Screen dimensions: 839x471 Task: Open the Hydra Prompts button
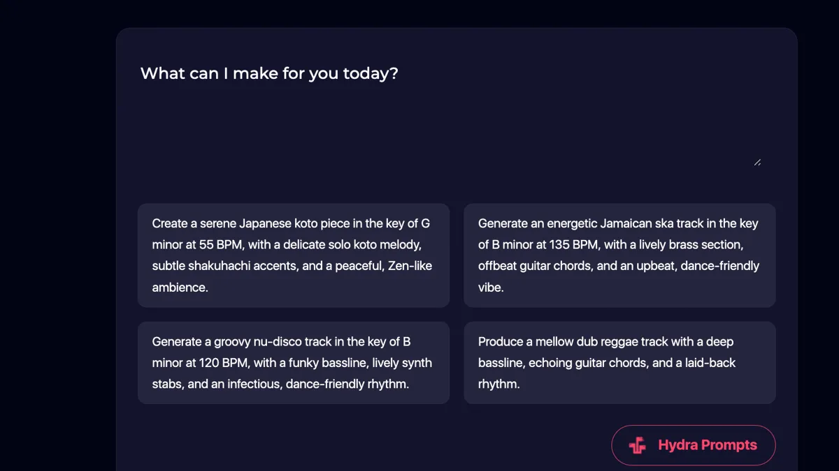[694, 445]
